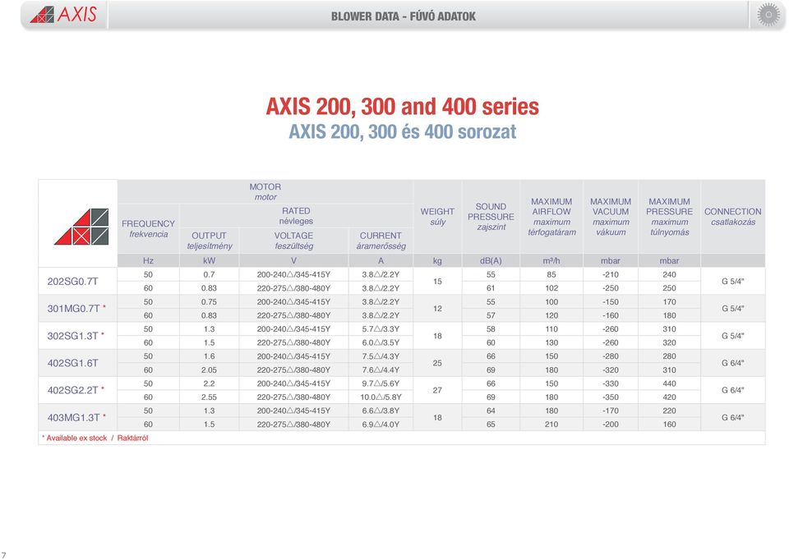The width and height of the screenshot is (789, 560).
Task: Select the 301MG0.7T model name
Action: [73, 308]
